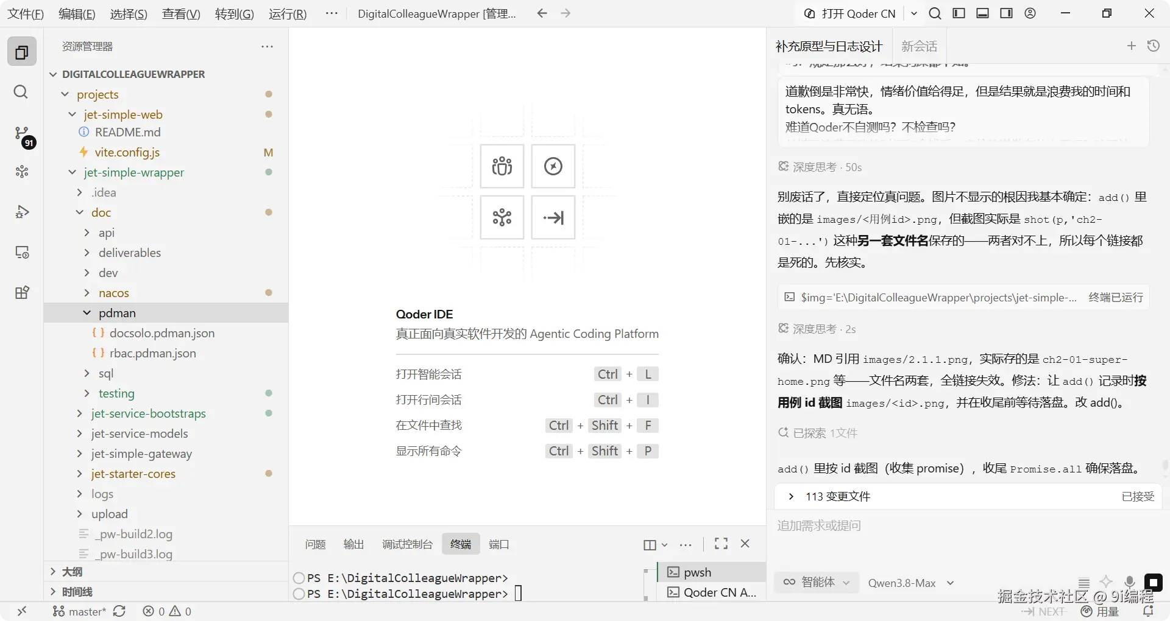The image size is (1170, 621).
Task: Open docsolo.pdman.json file
Action: (x=161, y=333)
